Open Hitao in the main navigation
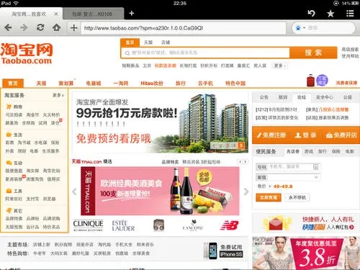 pyautogui.click(x=152, y=84)
